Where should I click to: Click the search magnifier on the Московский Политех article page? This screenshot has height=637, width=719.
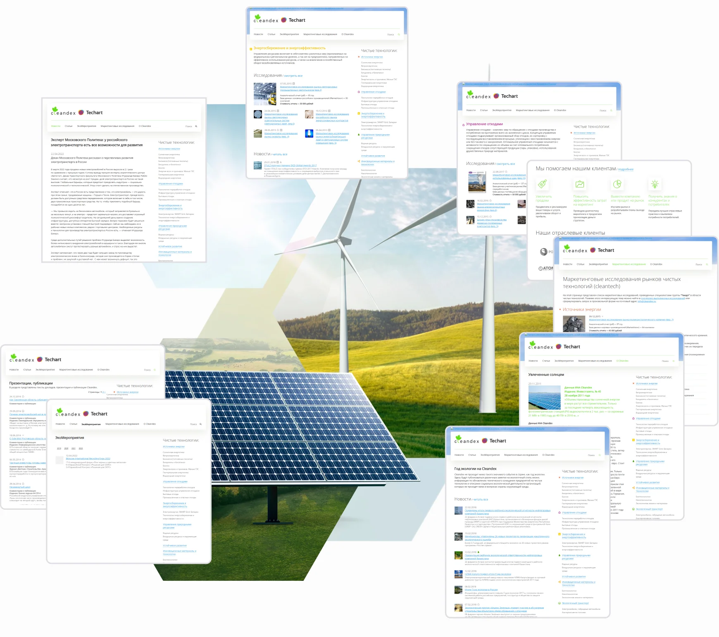tap(196, 126)
